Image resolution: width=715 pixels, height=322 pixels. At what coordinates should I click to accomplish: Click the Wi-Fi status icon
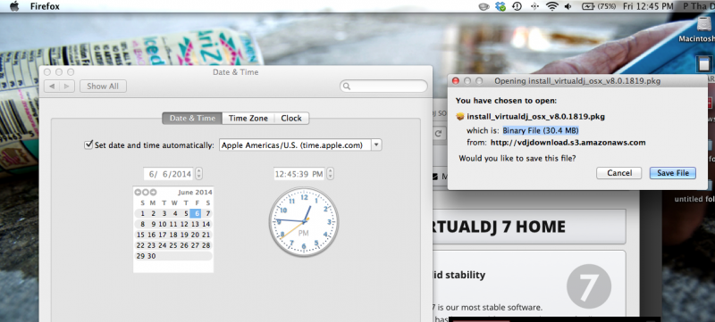coord(552,6)
